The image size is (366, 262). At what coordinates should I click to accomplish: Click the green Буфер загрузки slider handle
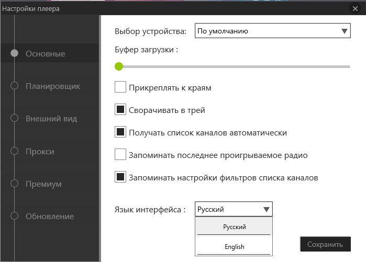(119, 66)
